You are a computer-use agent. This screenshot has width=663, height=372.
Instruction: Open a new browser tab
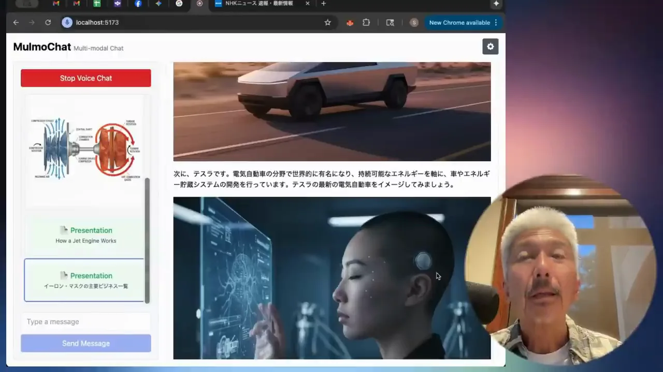(324, 4)
